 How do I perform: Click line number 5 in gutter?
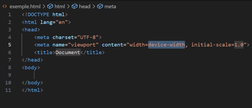pos(10,45)
